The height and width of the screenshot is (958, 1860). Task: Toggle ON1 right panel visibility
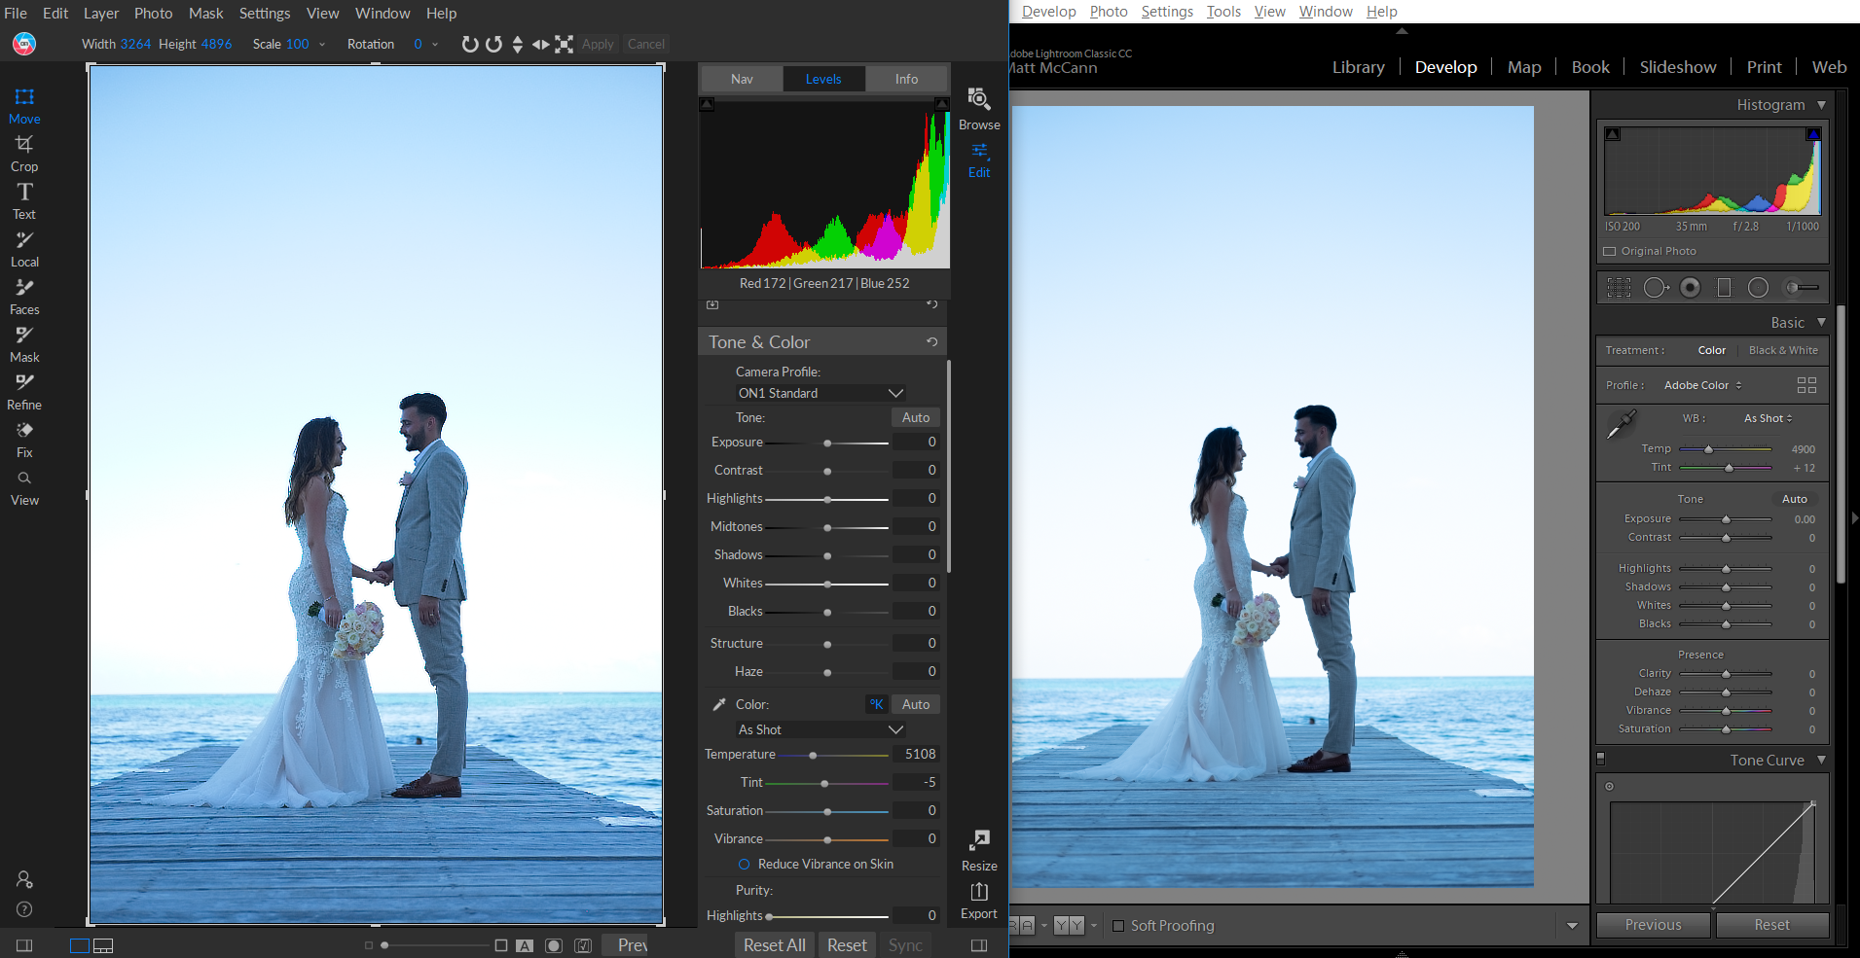point(979,945)
